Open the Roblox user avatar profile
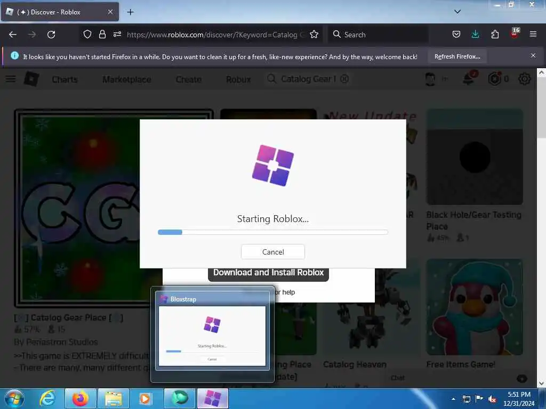Screen dimensions: 546x409 431,79
